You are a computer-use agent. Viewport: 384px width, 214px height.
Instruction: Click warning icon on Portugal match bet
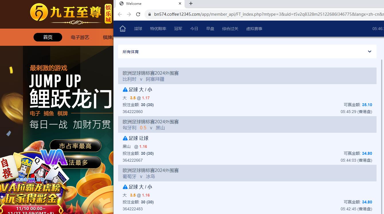[125, 187]
